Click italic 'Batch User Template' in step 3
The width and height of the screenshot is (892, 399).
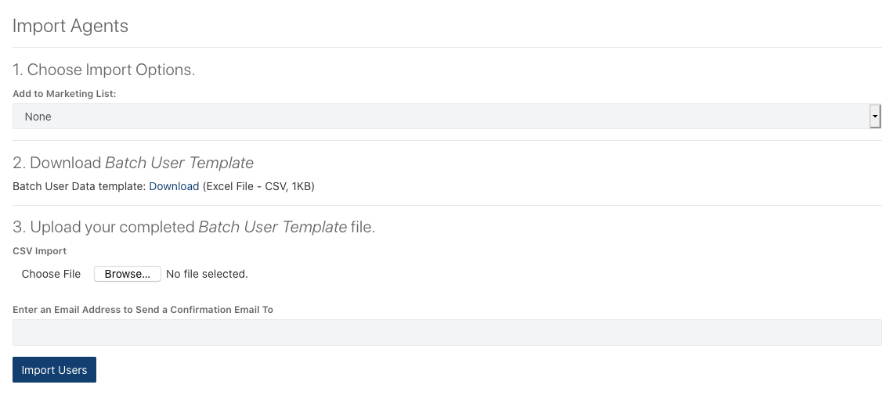click(273, 228)
